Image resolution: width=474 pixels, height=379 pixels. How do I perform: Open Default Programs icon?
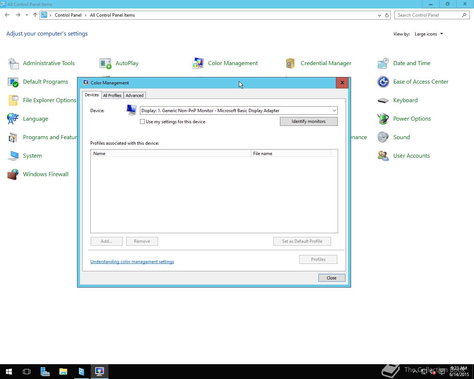tap(13, 82)
